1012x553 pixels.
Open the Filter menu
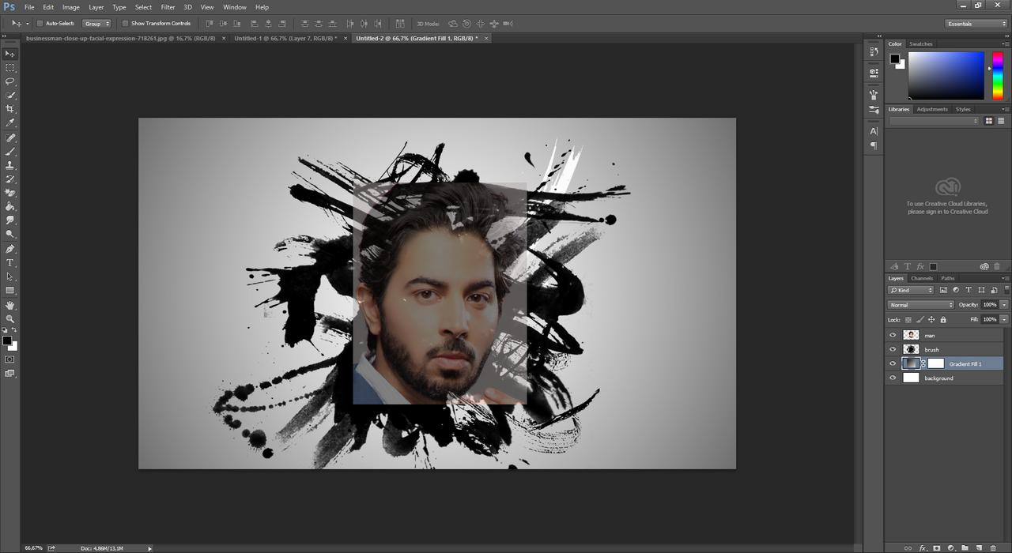(x=168, y=7)
